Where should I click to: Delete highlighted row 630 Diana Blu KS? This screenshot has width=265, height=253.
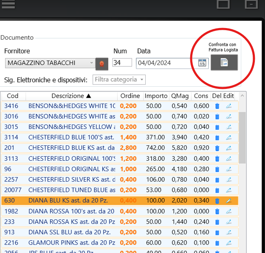tap(217, 201)
